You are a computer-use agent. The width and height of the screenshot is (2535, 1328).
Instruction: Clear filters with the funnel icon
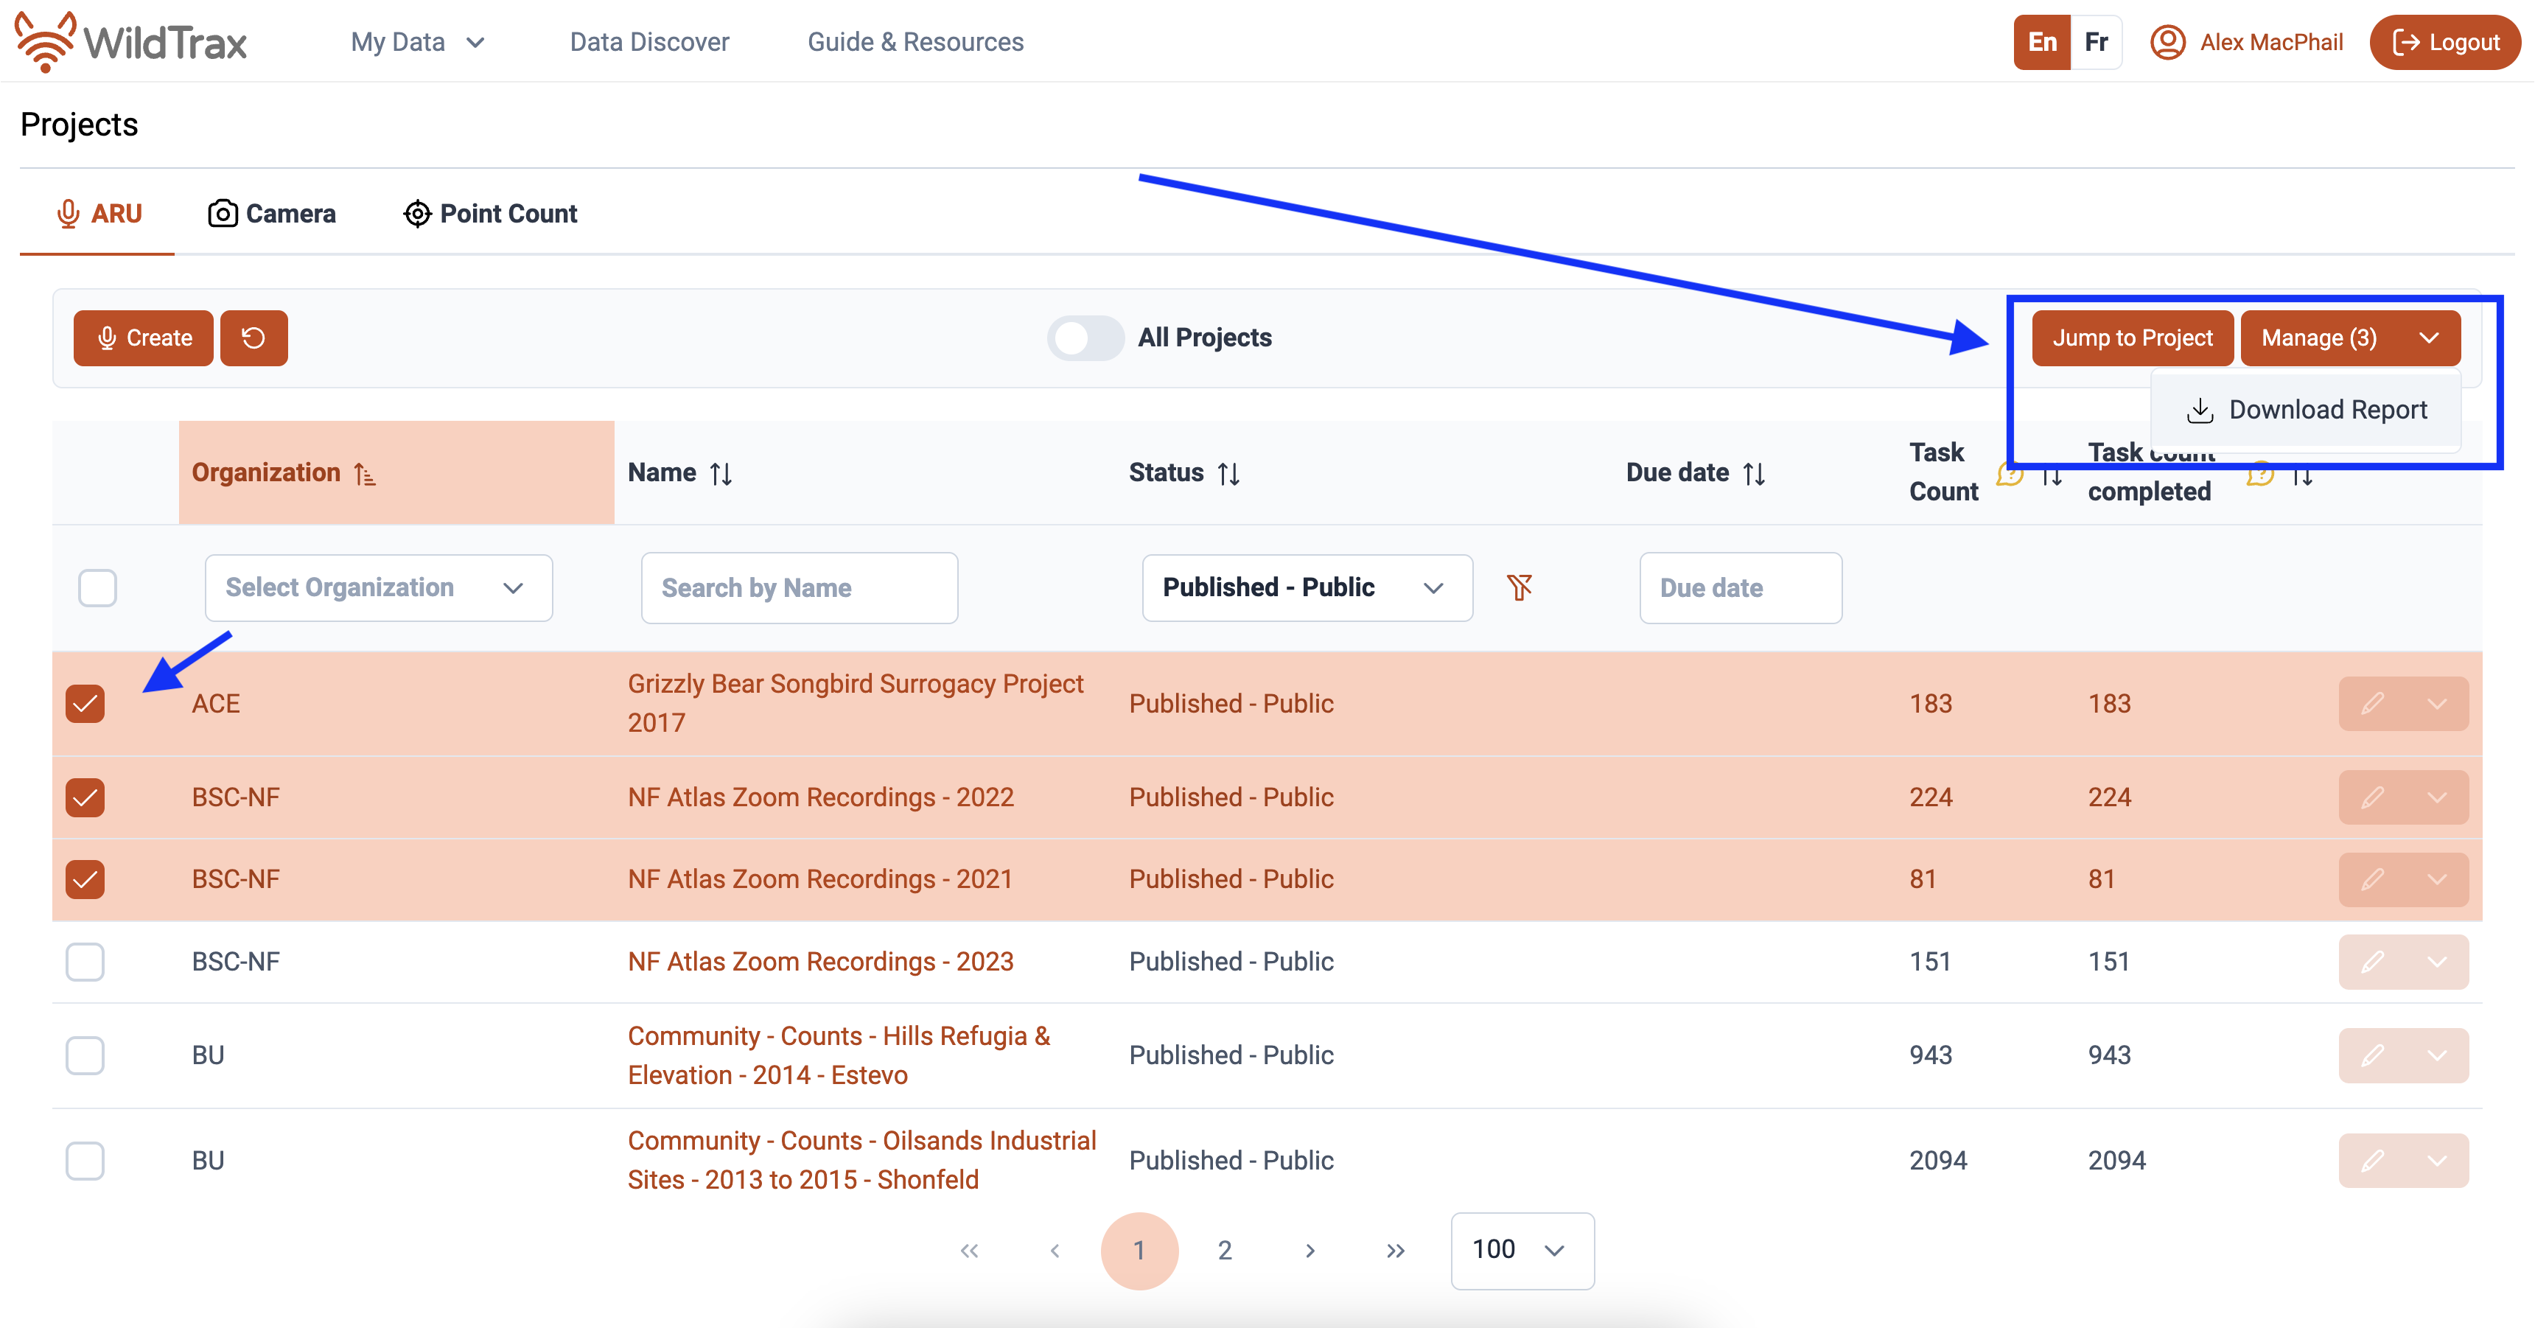[x=1520, y=587]
